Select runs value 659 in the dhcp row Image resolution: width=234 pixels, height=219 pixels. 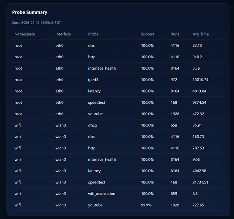[x=174, y=125]
